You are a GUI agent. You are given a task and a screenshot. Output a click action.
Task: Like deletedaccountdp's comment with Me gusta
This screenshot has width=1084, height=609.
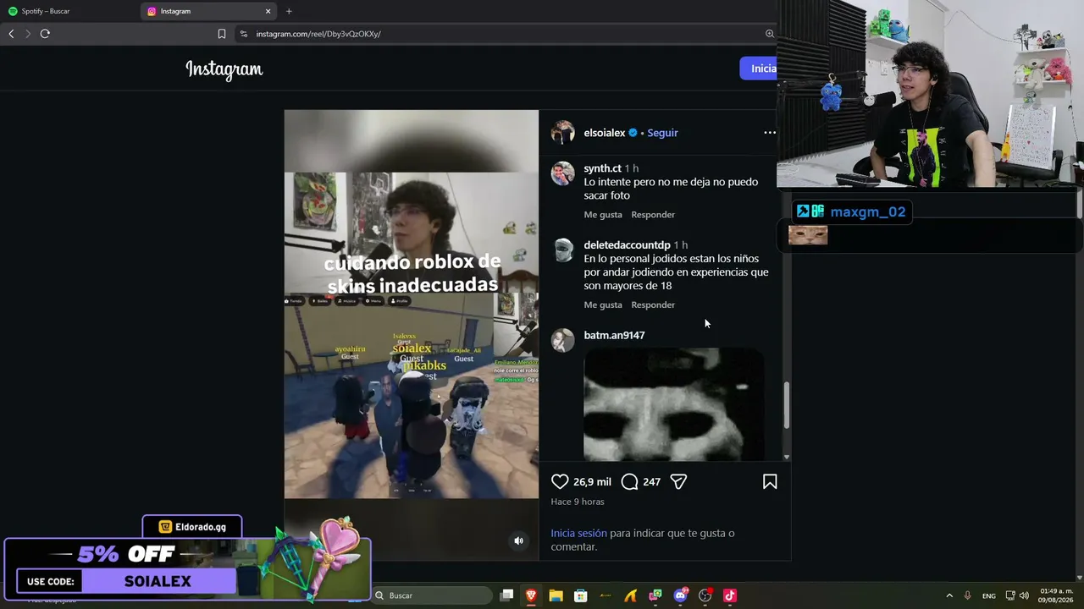(x=603, y=305)
